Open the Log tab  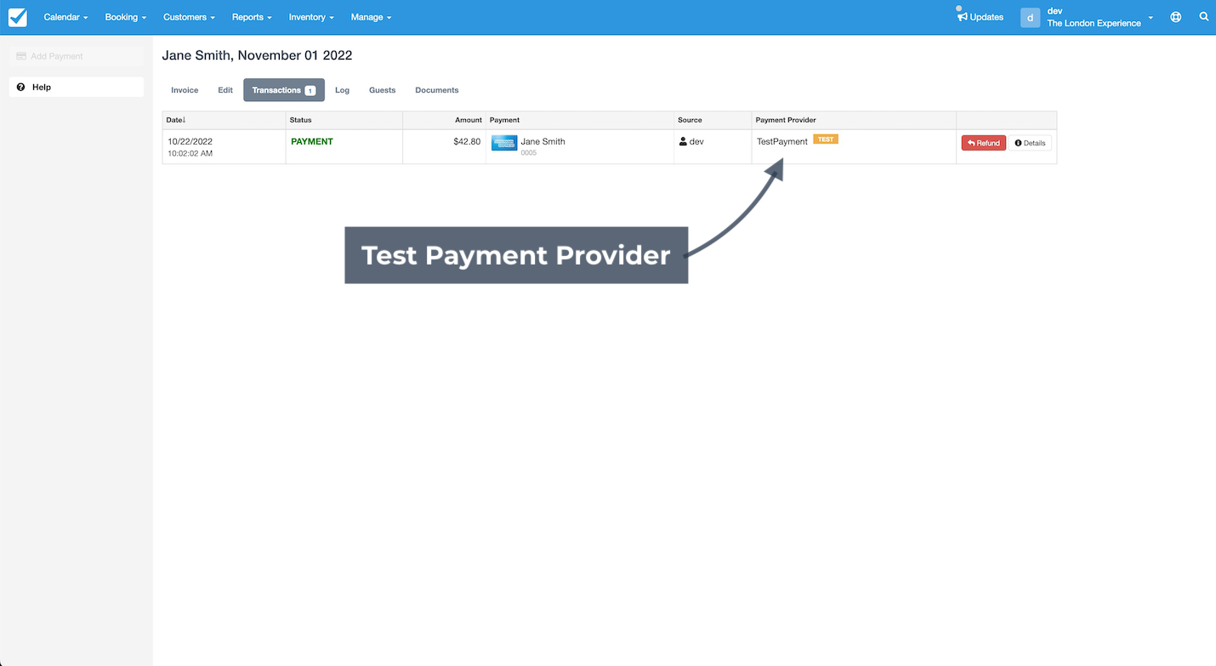click(342, 90)
